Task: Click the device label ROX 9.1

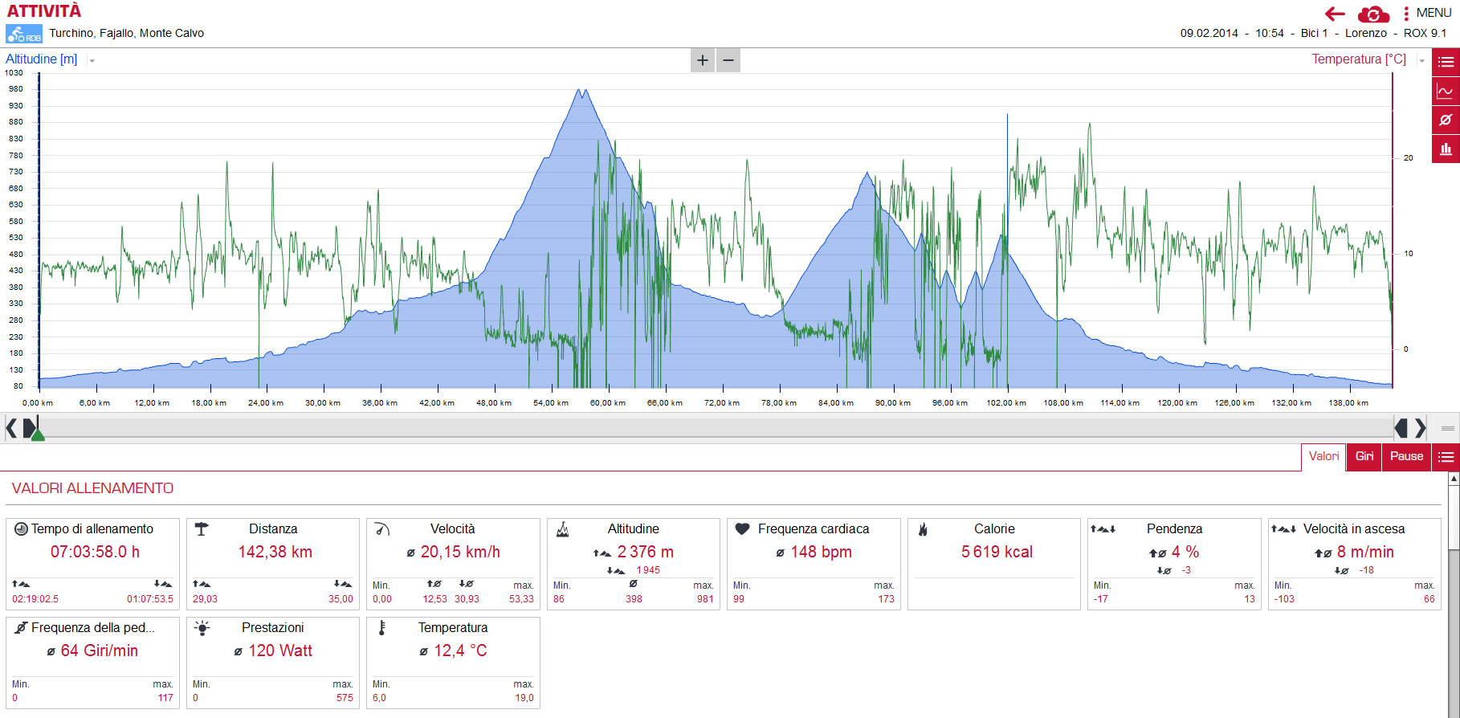Action: pos(1425,33)
